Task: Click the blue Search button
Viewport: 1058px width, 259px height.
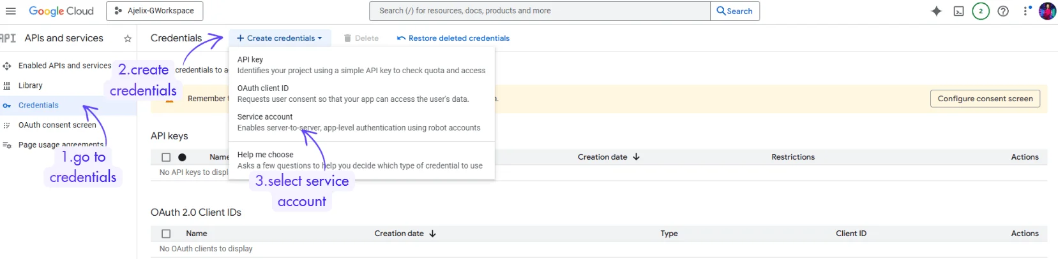Action: (735, 11)
